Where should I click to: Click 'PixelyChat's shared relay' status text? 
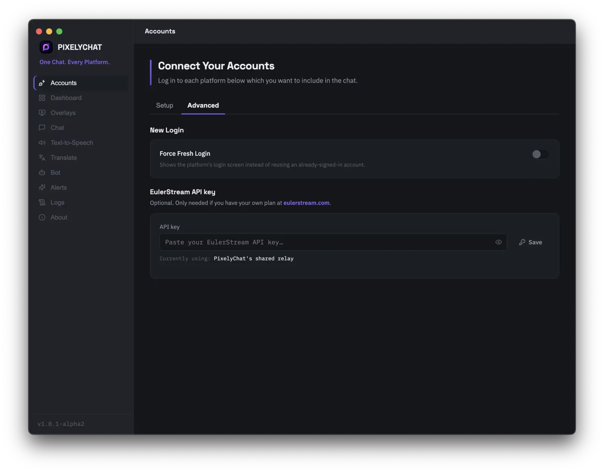[x=253, y=259]
